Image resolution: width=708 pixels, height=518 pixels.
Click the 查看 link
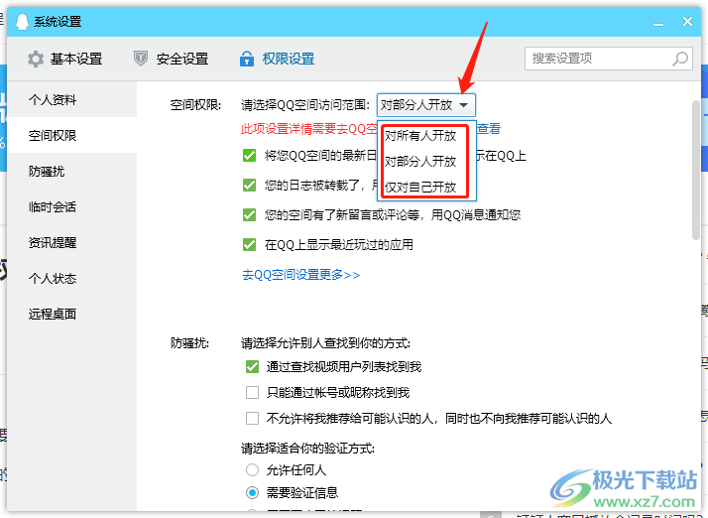coord(489,129)
